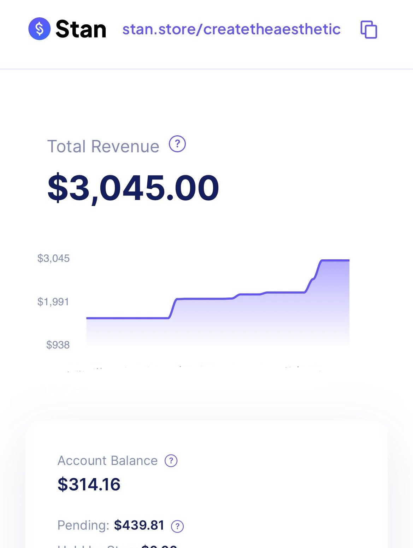Click the Pending label text

click(x=83, y=525)
